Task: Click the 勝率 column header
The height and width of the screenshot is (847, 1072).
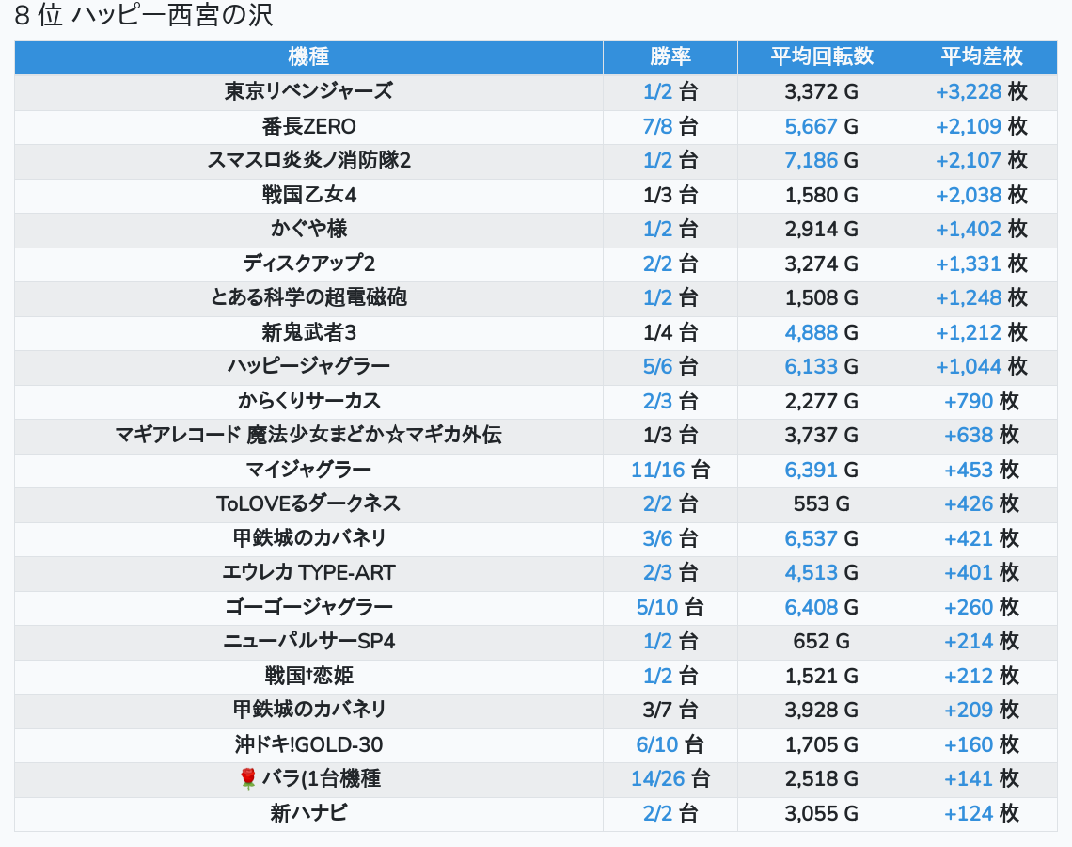Action: [670, 56]
